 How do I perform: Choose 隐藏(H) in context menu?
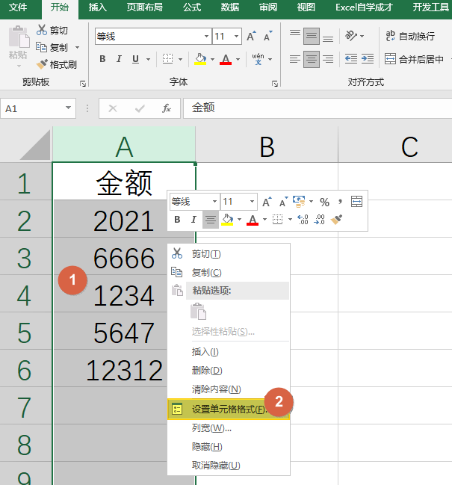(x=229, y=447)
